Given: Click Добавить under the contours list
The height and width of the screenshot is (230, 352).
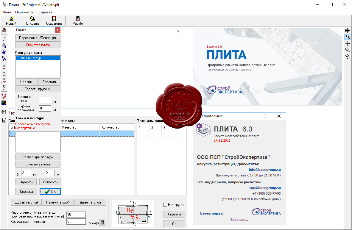Looking at the screenshot, I should [x=49, y=82].
